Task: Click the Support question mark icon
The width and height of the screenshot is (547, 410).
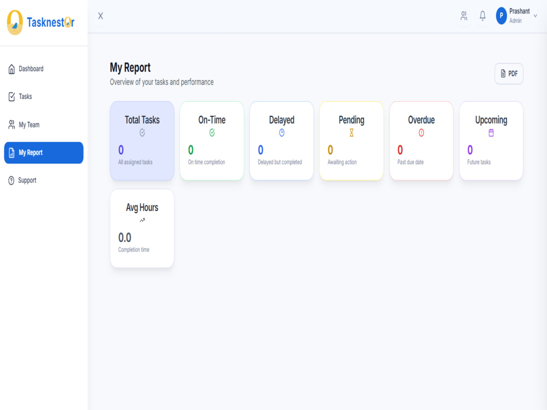Action: 11,180
